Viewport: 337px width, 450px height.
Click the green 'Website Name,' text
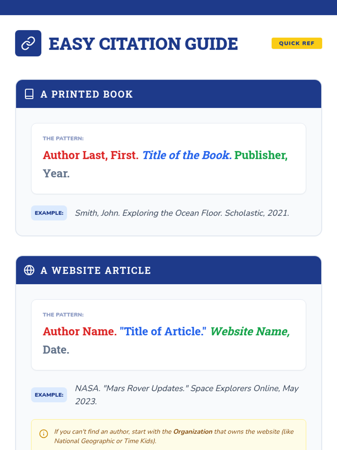click(x=250, y=332)
